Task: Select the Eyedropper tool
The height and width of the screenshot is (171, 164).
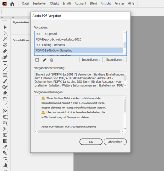Action: [x=5, y=147]
